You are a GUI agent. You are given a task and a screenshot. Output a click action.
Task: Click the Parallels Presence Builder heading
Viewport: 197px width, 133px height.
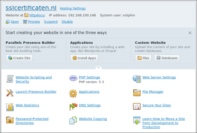30,42
